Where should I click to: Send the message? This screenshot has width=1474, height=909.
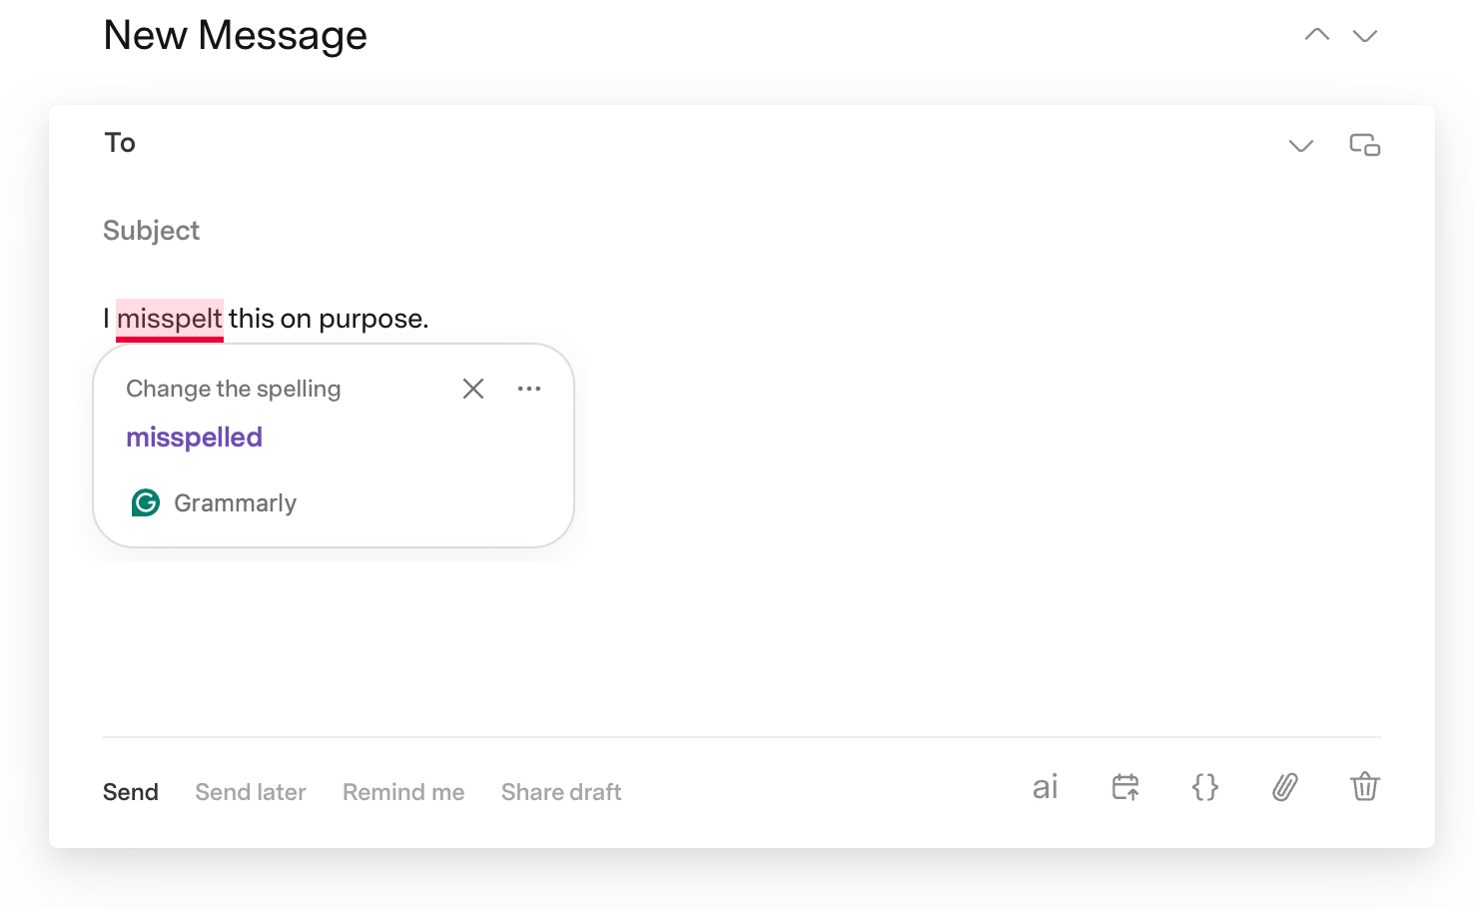tap(131, 792)
